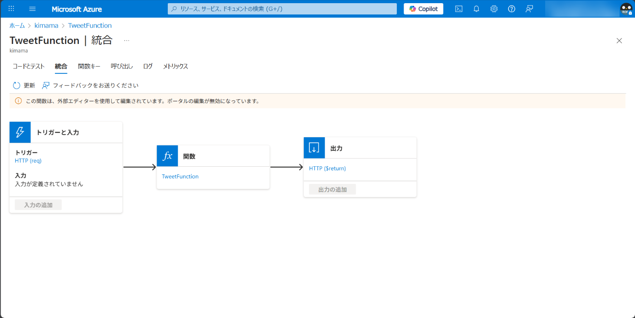The height and width of the screenshot is (318, 635).
Task: Go to ホーム breadcrumb
Action: click(17, 25)
